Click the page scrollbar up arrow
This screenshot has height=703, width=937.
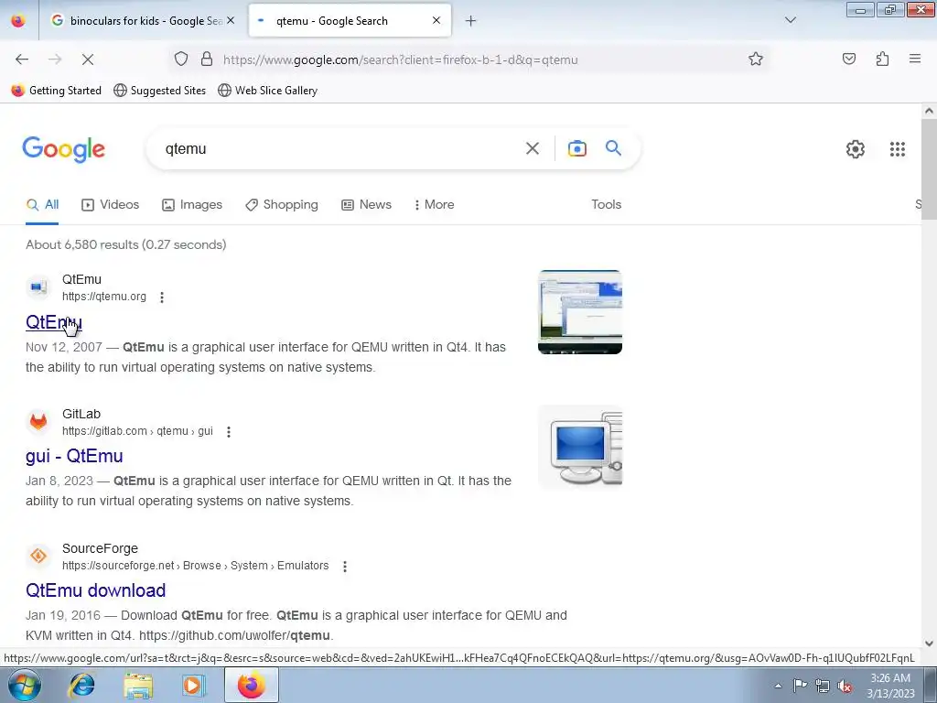click(929, 111)
